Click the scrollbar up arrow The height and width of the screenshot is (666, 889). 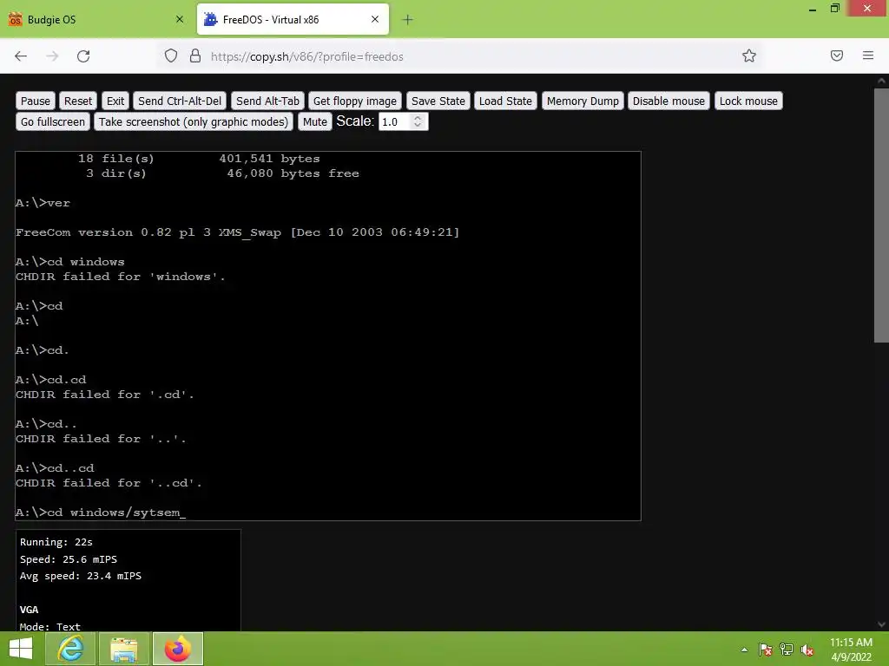tap(881, 81)
